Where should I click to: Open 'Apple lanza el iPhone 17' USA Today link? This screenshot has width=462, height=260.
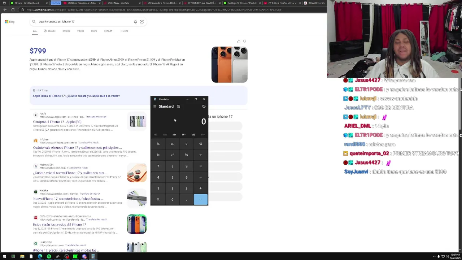[76, 96]
